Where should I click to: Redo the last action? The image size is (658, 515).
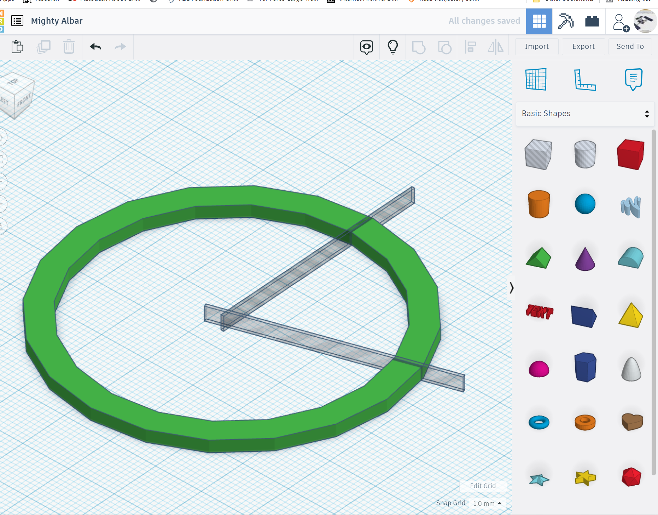(x=120, y=47)
